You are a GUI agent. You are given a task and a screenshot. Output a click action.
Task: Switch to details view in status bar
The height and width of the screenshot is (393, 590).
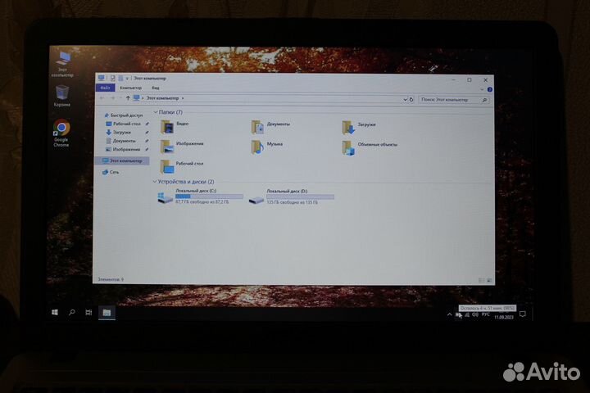click(482, 280)
